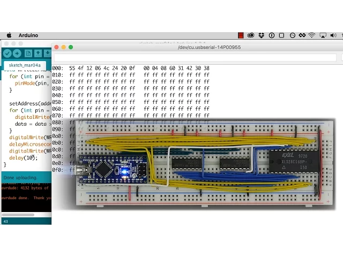Click the New sketch icon
The image size is (343, 257).
pyautogui.click(x=28, y=54)
